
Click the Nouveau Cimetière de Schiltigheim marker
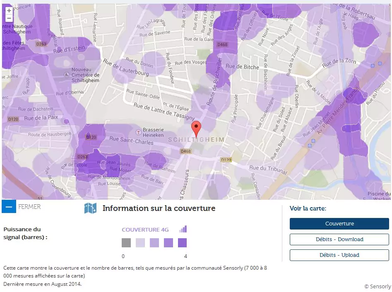[67, 75]
